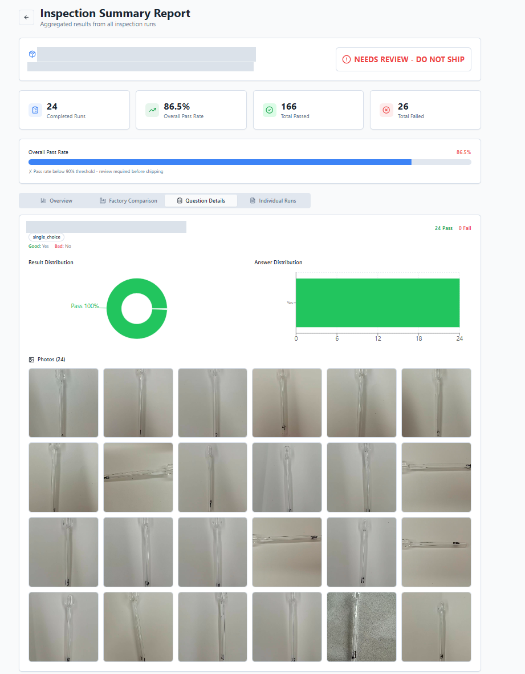Click the overall pass rate progress bar
This screenshot has width=525, height=674.
pos(250,162)
